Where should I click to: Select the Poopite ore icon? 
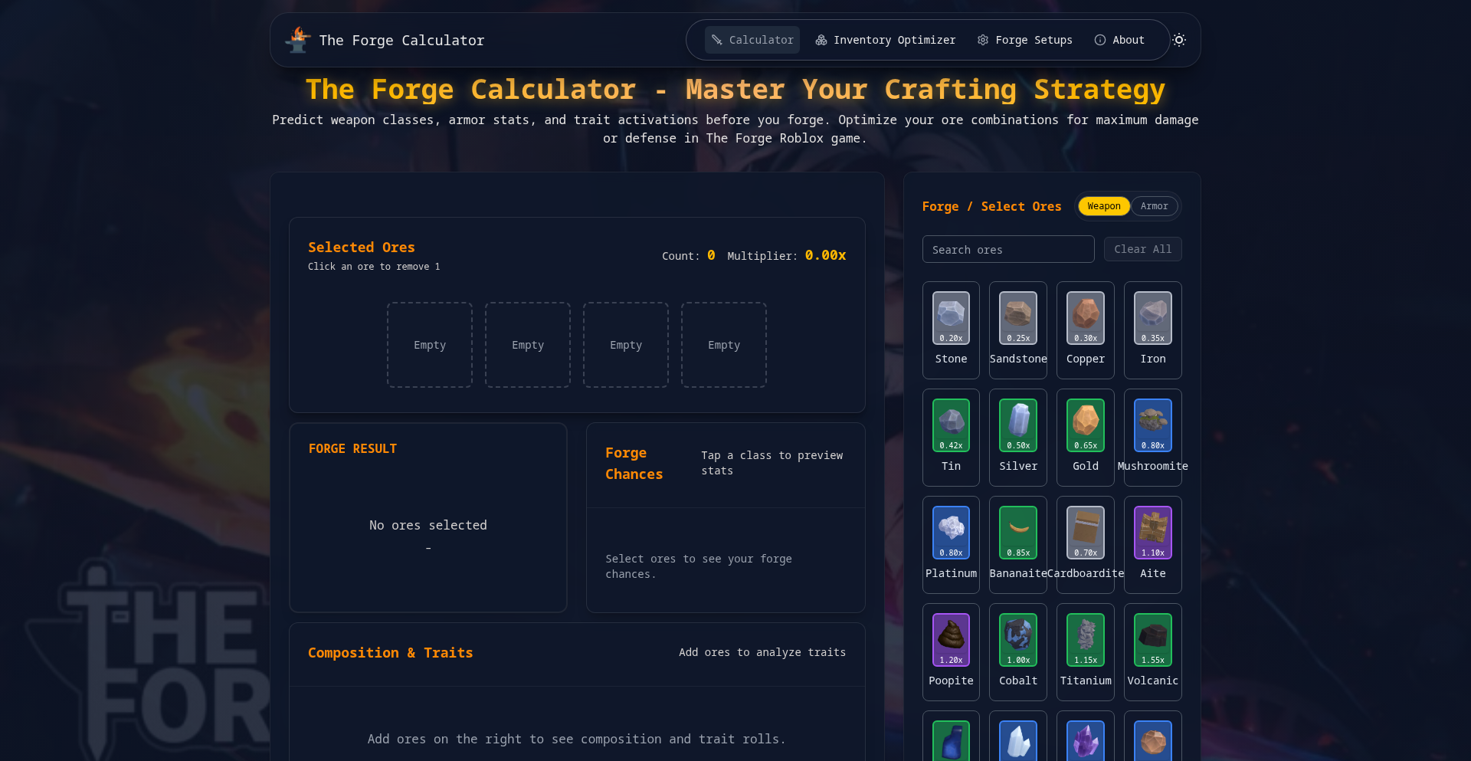950,640
